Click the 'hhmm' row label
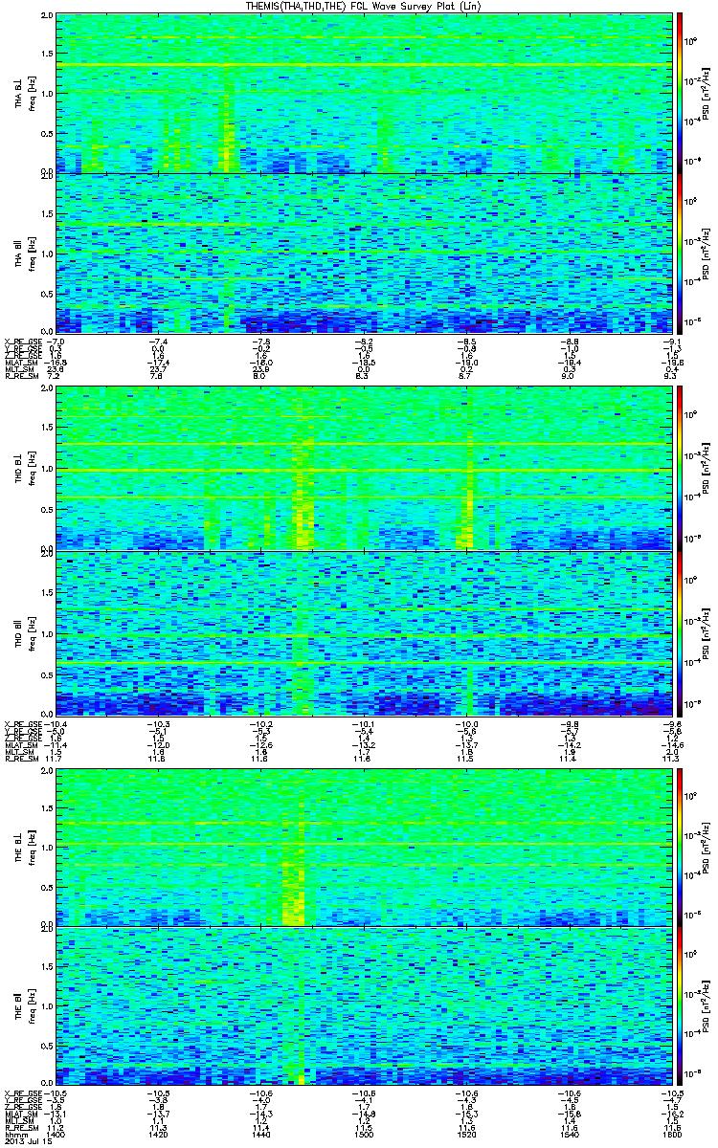The height and width of the screenshot is (1148, 718). 14,1133
